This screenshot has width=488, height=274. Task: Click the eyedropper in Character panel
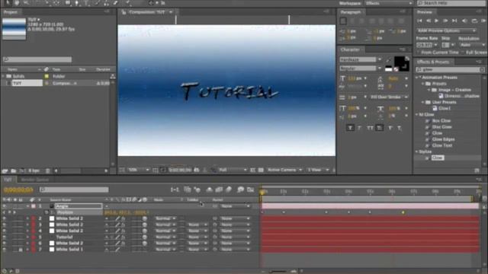[x=389, y=59]
